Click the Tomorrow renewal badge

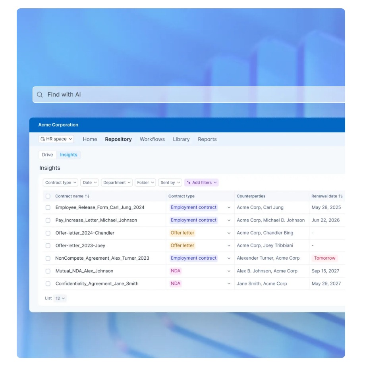[x=326, y=258]
